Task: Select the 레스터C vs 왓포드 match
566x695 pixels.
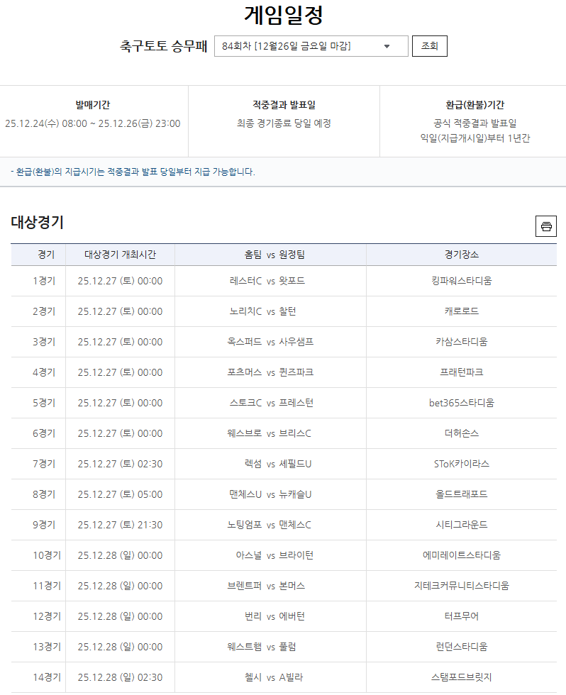Action: (270, 281)
